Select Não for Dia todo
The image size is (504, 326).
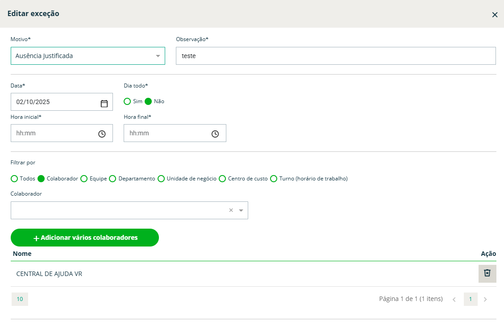(x=148, y=101)
